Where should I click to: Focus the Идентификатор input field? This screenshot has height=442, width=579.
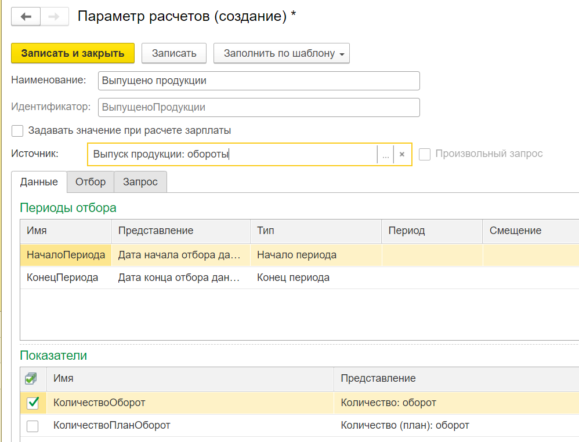(259, 107)
